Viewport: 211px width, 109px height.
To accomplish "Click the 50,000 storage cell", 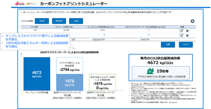I will pos(66,30).
